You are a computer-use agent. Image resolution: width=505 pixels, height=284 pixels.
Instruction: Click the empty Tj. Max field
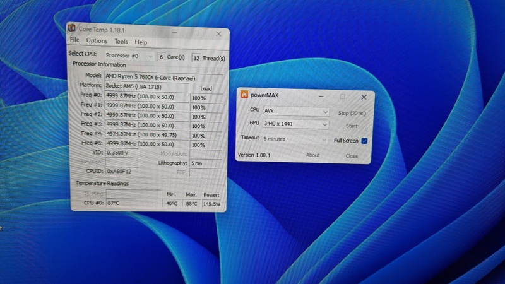(x=133, y=194)
